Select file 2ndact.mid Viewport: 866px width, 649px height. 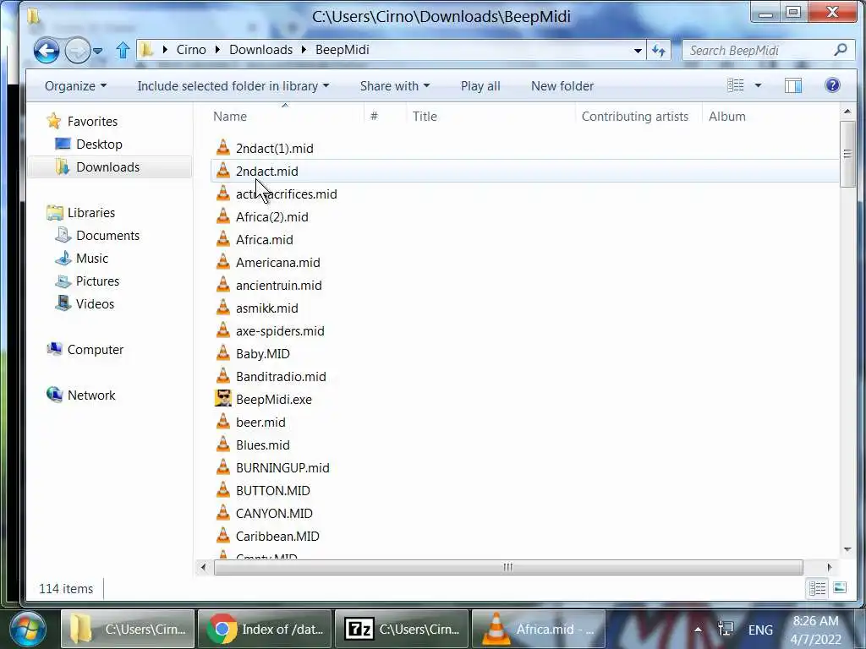(x=266, y=172)
